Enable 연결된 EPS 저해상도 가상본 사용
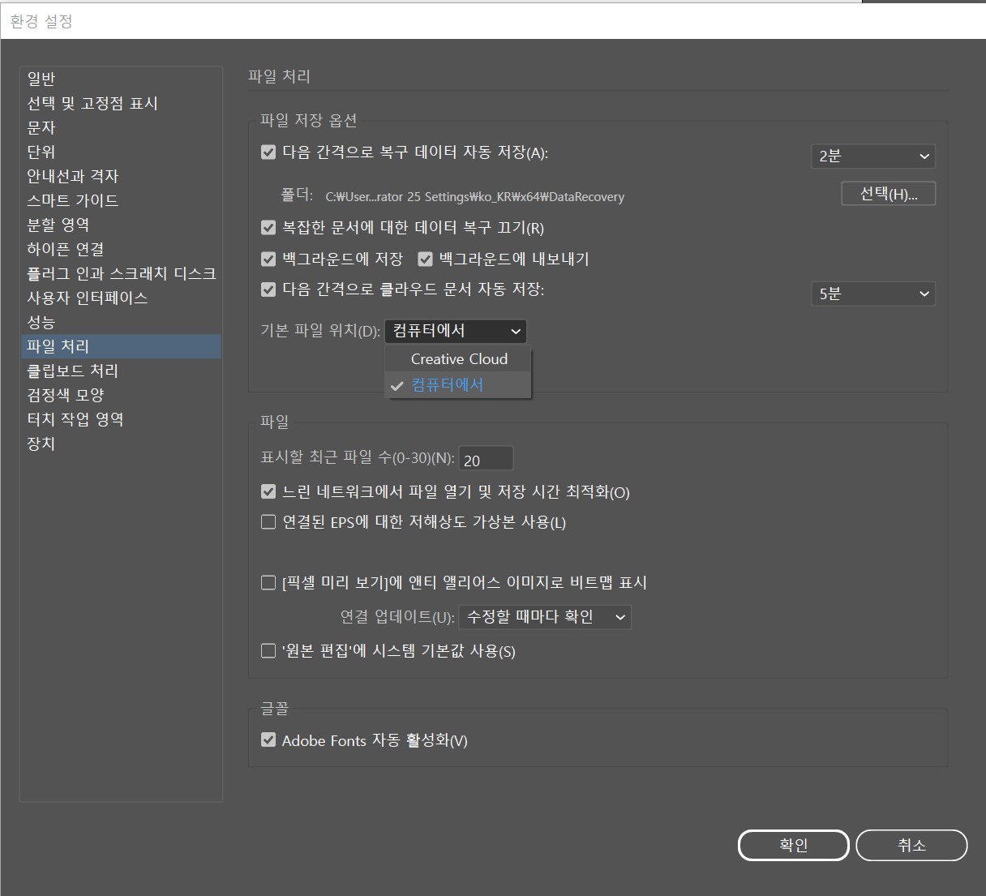The height and width of the screenshot is (896, 986). coord(268,521)
